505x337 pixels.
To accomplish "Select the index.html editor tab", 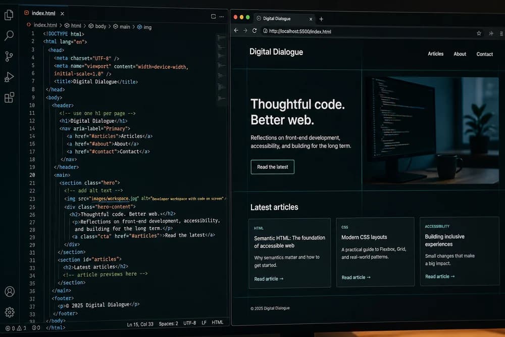I will (x=43, y=13).
